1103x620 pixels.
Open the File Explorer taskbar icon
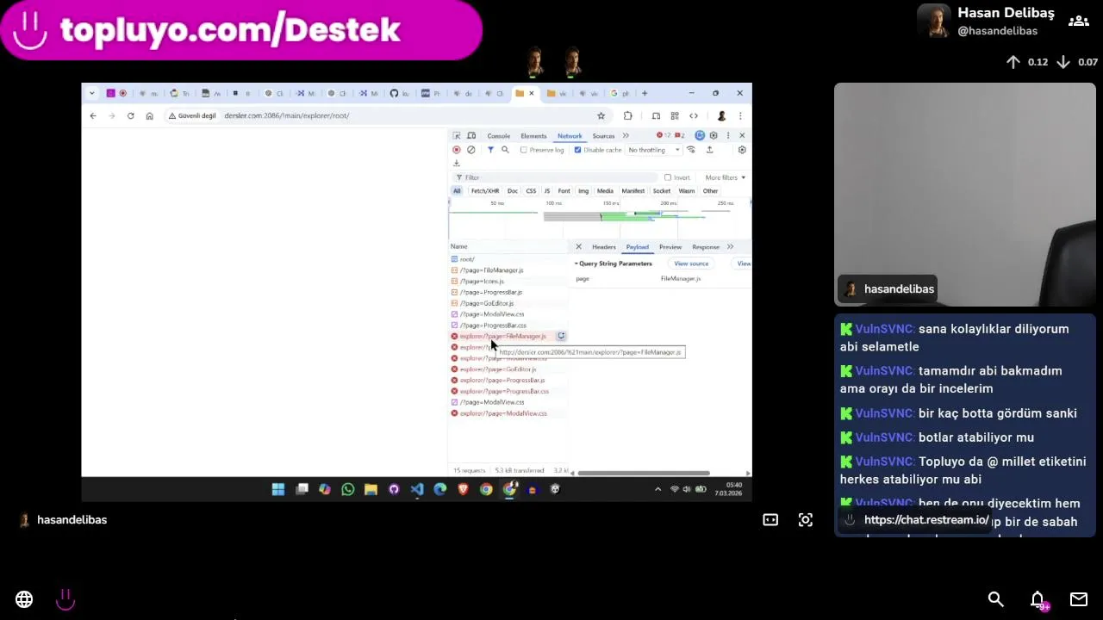pyautogui.click(x=371, y=489)
